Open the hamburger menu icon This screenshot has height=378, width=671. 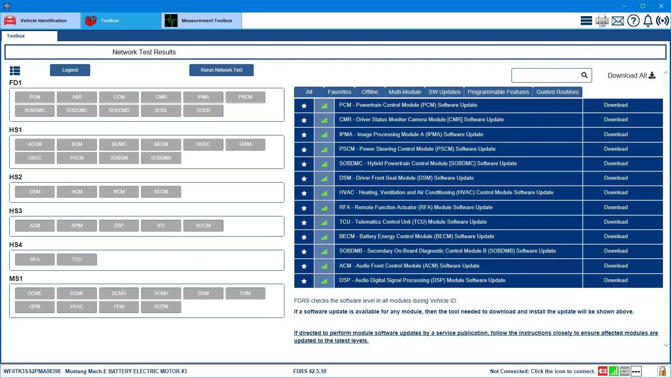click(x=586, y=21)
